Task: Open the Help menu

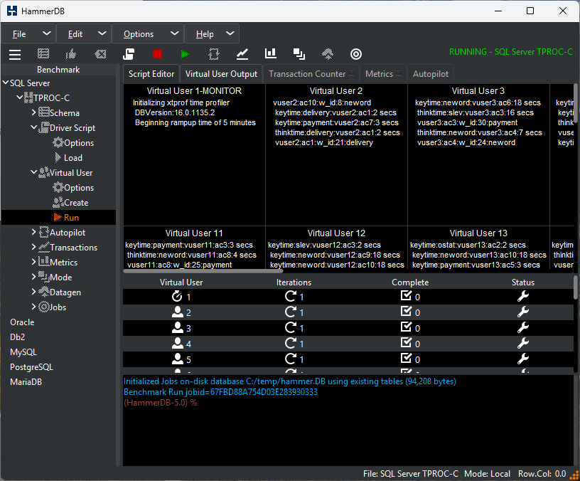Action: point(212,34)
